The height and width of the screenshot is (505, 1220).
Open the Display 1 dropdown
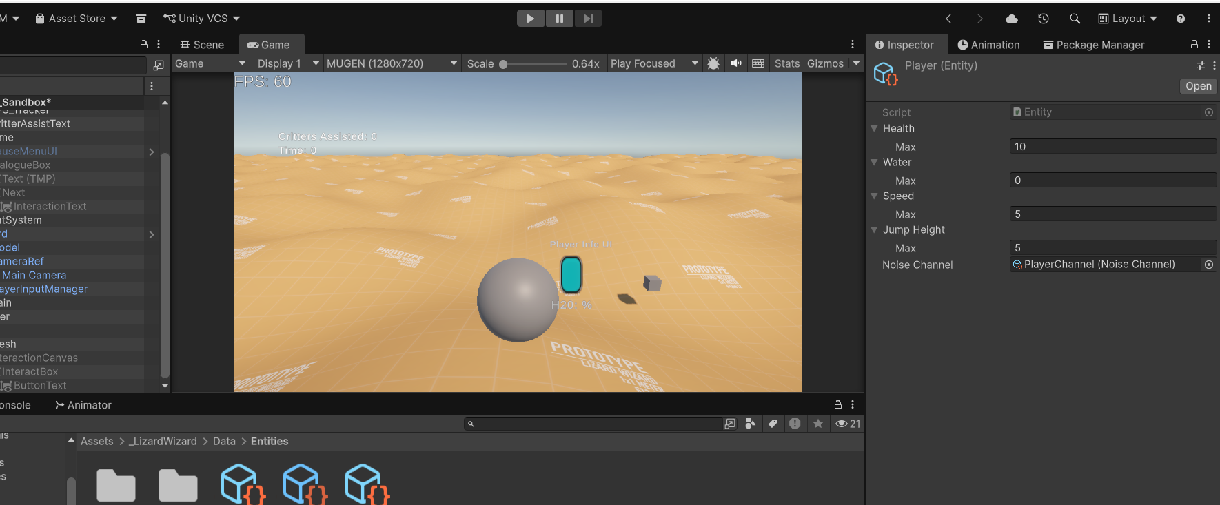click(x=287, y=63)
